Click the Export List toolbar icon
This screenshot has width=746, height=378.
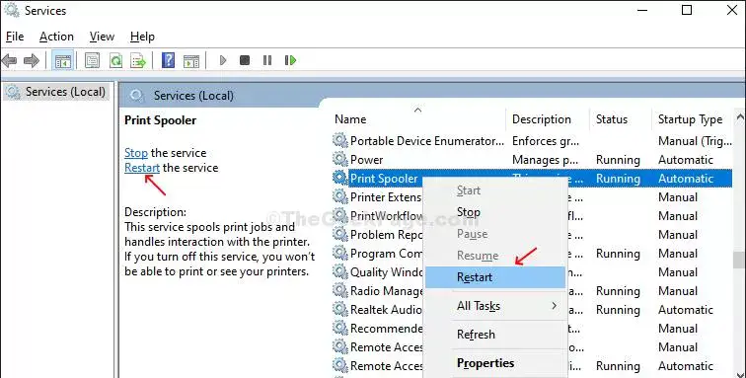pos(138,60)
